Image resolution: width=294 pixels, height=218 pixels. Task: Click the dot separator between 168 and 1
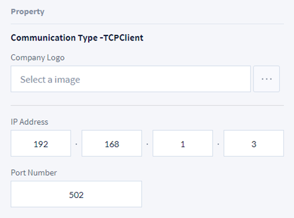point(148,144)
